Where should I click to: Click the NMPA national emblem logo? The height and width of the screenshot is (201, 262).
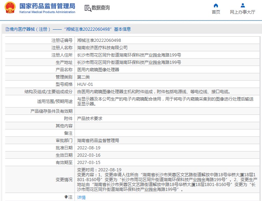click(x=10, y=7)
